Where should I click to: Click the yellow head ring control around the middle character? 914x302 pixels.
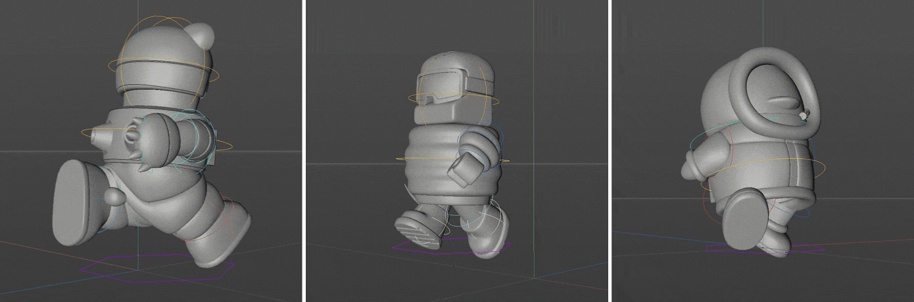pyautogui.click(x=453, y=100)
